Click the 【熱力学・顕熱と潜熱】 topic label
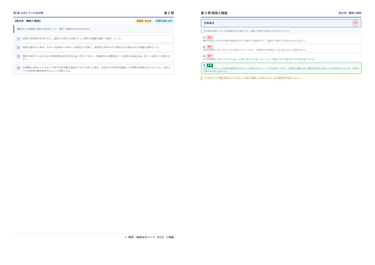 (27, 21)
